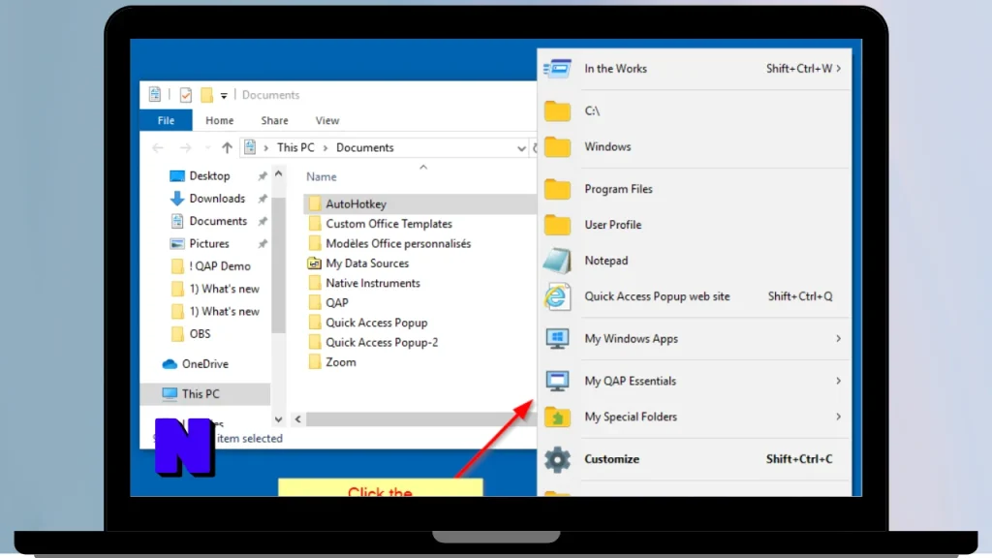The image size is (992, 558).
Task: Expand the My QAP Essentials submenu arrow
Action: click(838, 381)
